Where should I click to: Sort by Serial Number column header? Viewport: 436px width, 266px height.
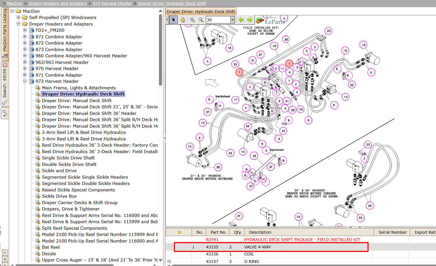tap(392, 232)
